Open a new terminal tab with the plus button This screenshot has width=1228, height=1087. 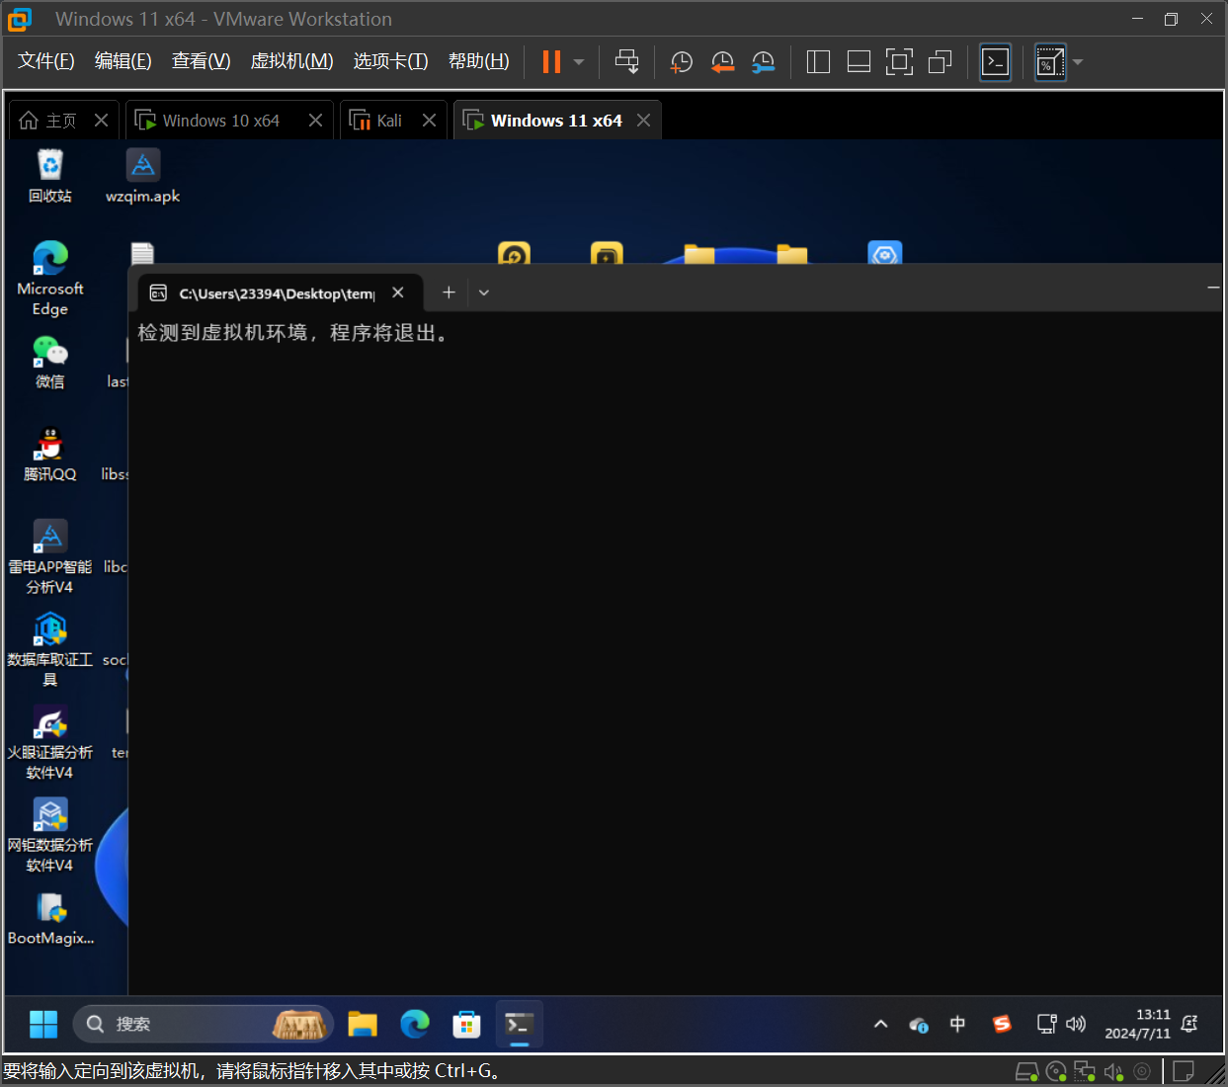[449, 293]
